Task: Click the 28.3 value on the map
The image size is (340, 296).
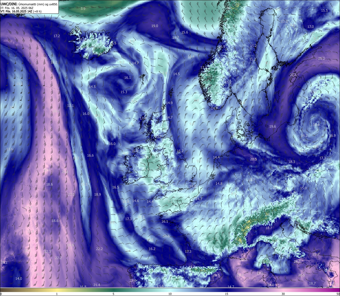Action: click(x=297, y=262)
